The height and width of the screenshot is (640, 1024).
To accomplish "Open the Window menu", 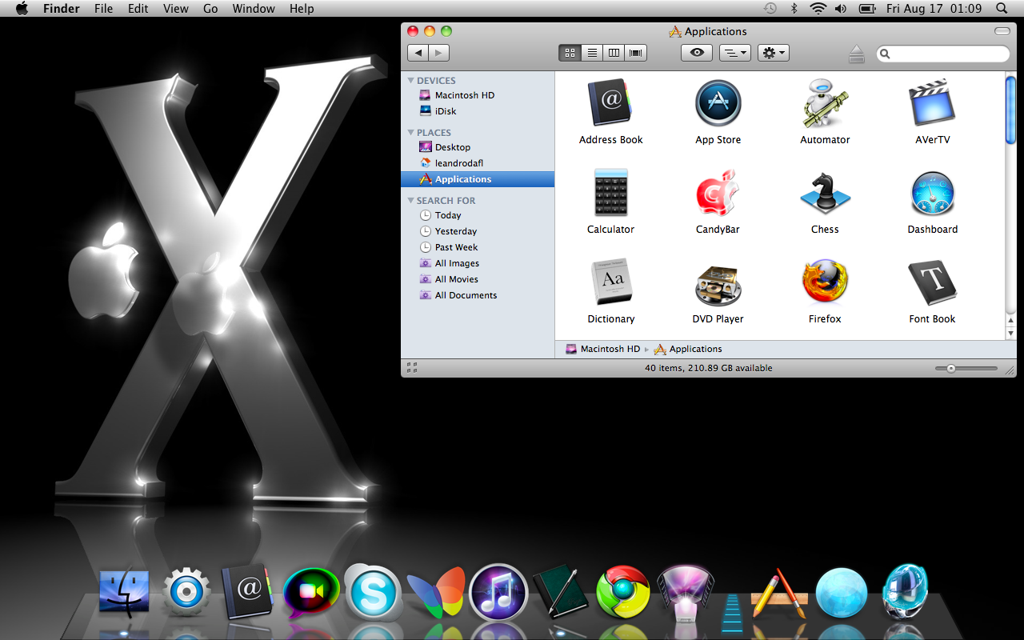I will click(254, 9).
